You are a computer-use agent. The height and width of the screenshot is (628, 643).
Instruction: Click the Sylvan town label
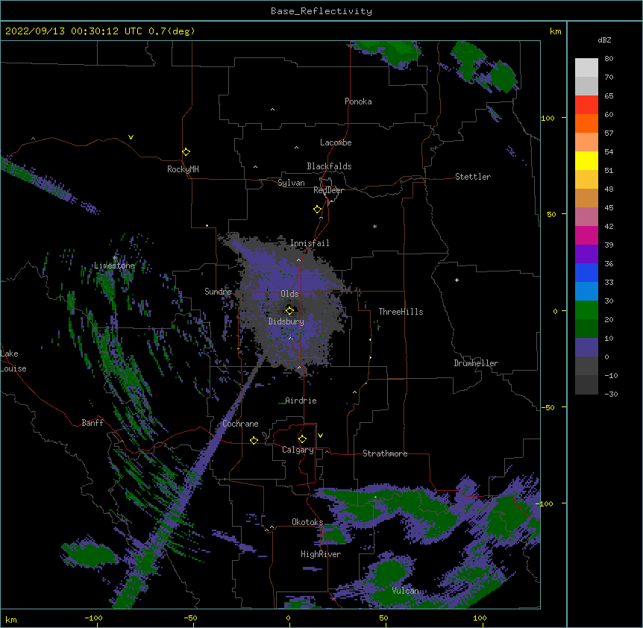[x=291, y=183]
